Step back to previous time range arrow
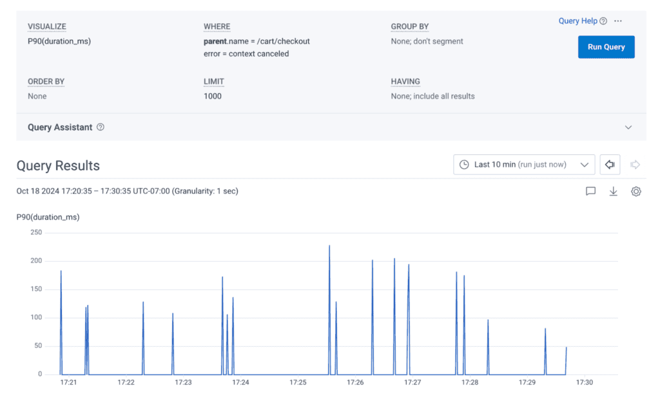This screenshot has height=408, width=660. pyautogui.click(x=609, y=165)
